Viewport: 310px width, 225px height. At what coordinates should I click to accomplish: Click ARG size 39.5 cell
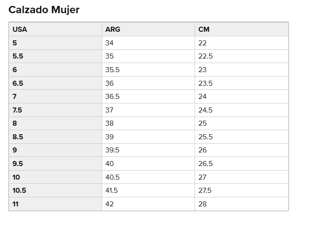point(112,150)
